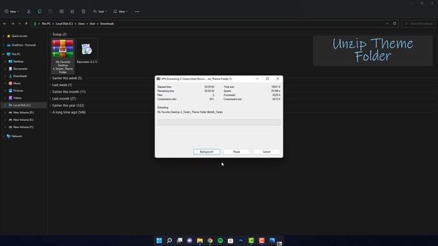Select the WinRAR archive My Favorite Desktop file
Viewport: 438px width, 246px height.
point(63,56)
